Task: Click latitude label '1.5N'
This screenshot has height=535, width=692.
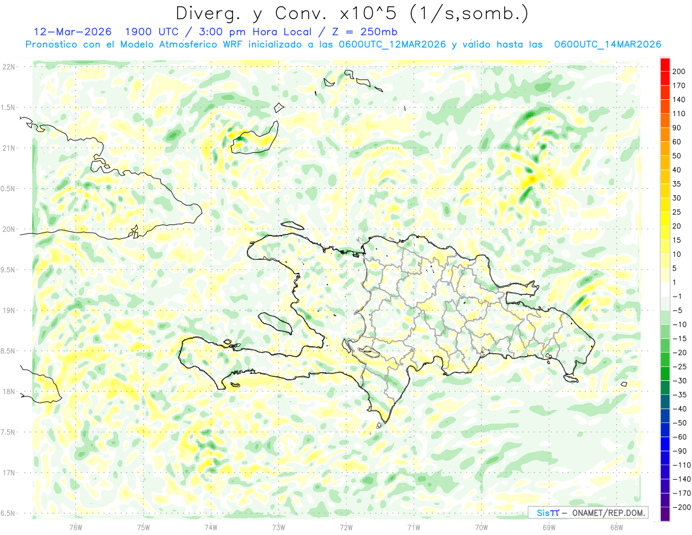Action: [8, 107]
